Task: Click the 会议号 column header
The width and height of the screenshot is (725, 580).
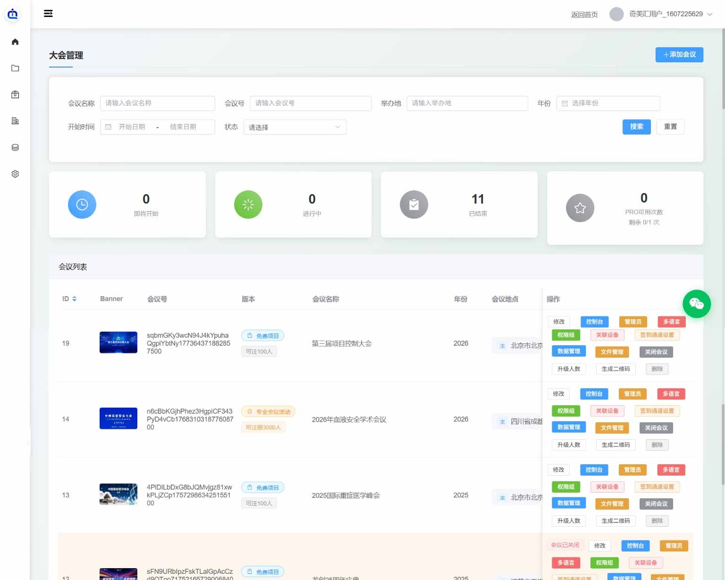Action: pyautogui.click(x=157, y=299)
